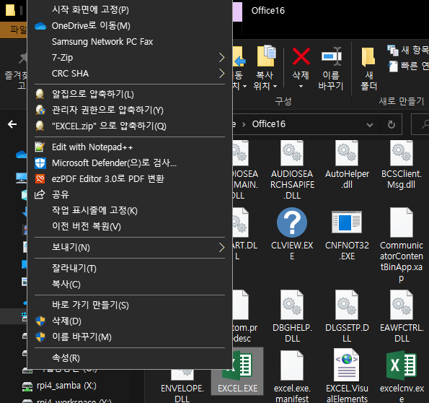Select the AUDIOSEARCHSAPIFE.DLL file icon
This screenshot has height=403, width=429.
point(292,153)
